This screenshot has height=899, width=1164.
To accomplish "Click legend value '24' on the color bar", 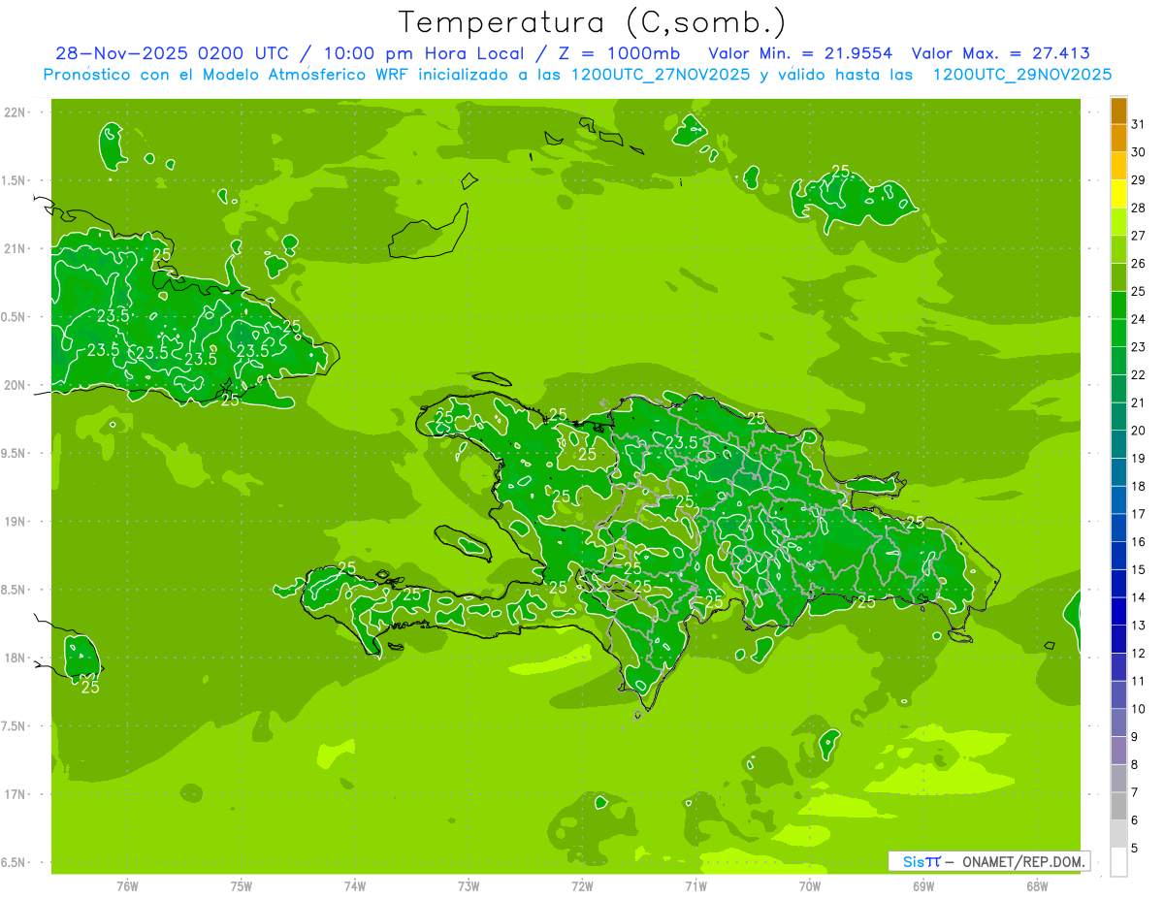I will click(x=1139, y=319).
